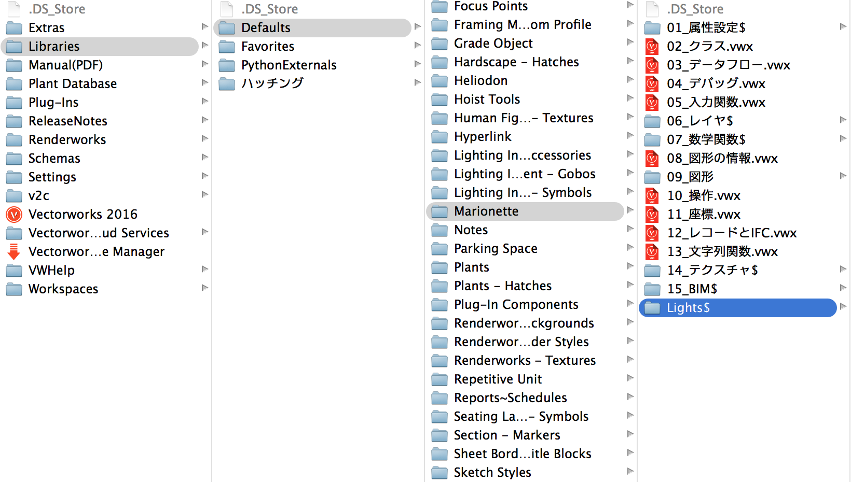The height and width of the screenshot is (482, 851).
Task: Expand the 14_テクスチャ$ folder arrow
Action: pos(843,269)
